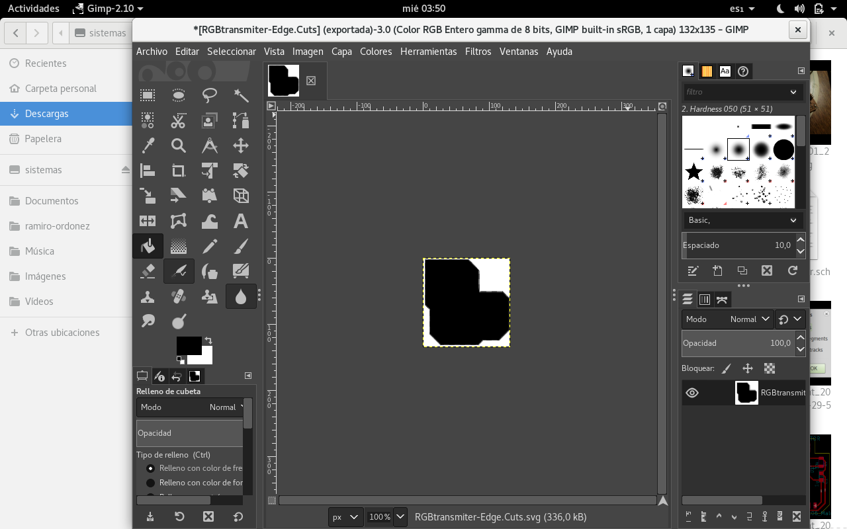Open the Herramientas menu
Screen dimensions: 847x529
coord(429,52)
